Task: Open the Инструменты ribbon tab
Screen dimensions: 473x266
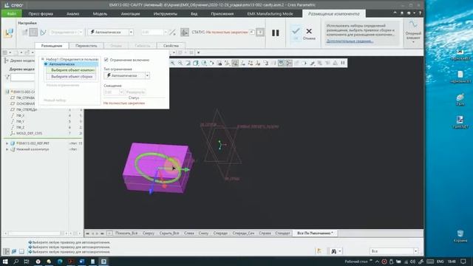Action: point(166,13)
